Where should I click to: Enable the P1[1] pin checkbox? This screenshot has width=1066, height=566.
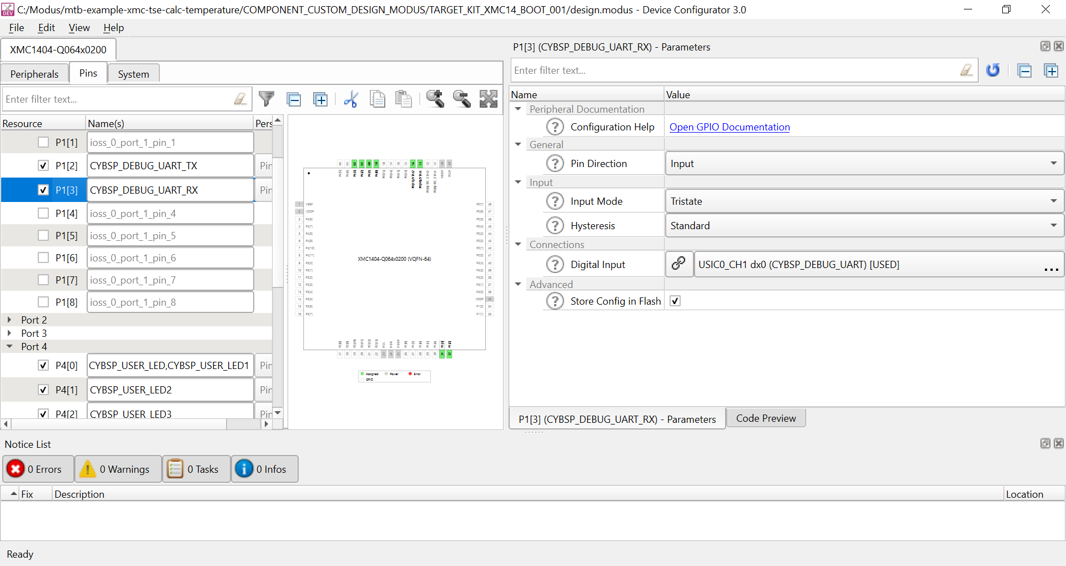(x=43, y=142)
